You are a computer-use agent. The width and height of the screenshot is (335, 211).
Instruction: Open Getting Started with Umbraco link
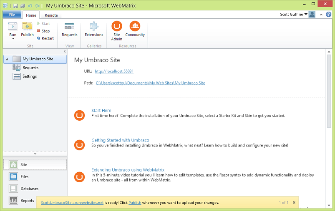pyautogui.click(x=120, y=140)
